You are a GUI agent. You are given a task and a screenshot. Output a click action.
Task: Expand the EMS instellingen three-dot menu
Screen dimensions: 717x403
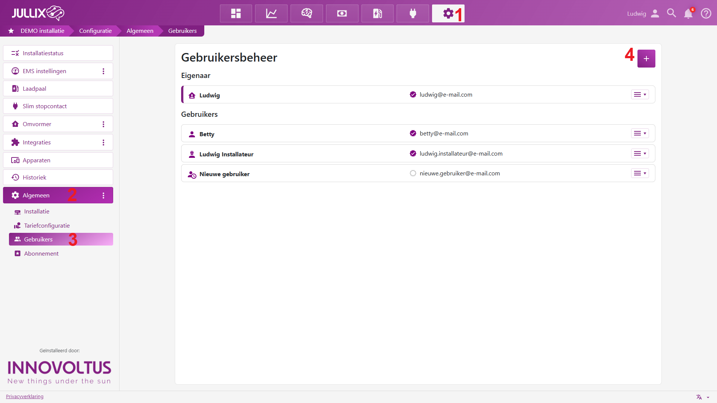click(x=103, y=71)
